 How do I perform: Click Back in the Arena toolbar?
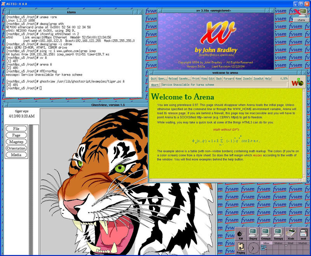click(219, 79)
